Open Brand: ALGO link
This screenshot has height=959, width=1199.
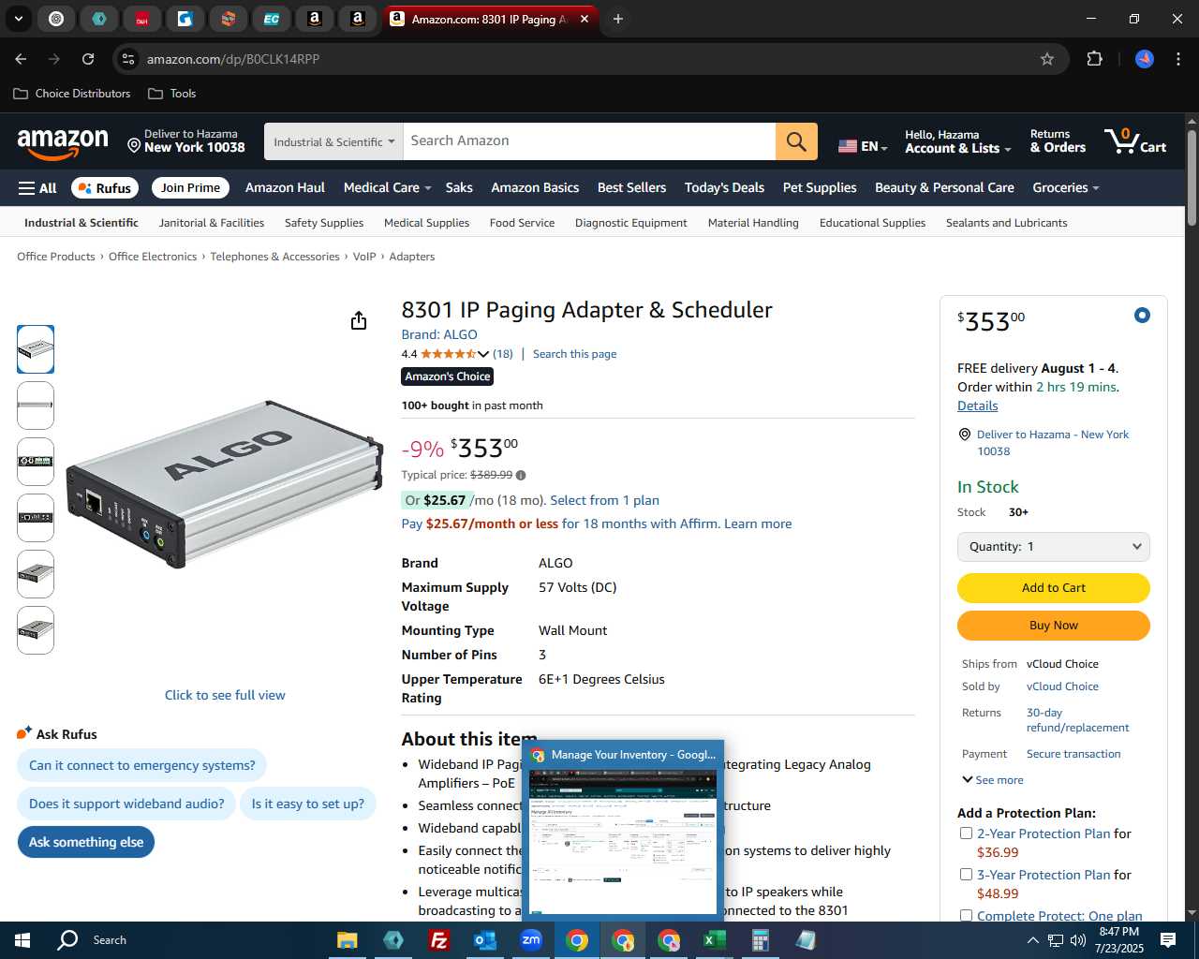(x=439, y=334)
